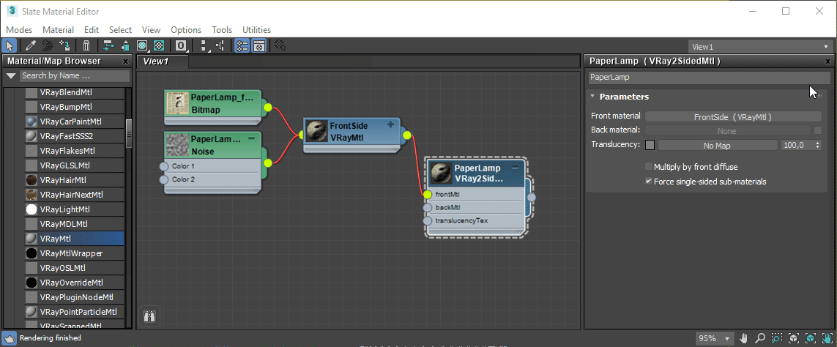Open the 95% zoom level dropdown
Screen dimensions: 837x347
(714, 338)
